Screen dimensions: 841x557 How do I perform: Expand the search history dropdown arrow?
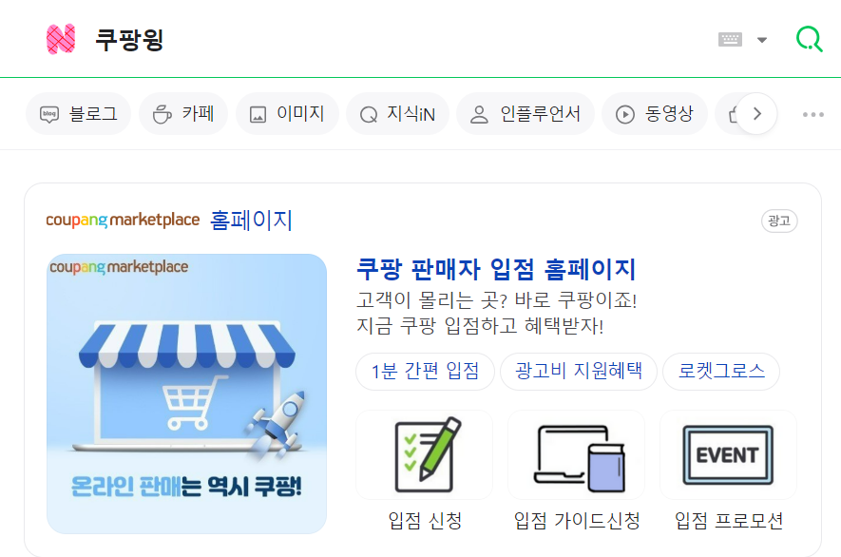[x=761, y=40]
